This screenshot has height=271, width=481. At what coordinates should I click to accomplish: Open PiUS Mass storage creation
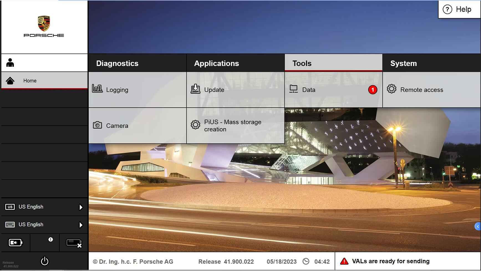pos(235,126)
